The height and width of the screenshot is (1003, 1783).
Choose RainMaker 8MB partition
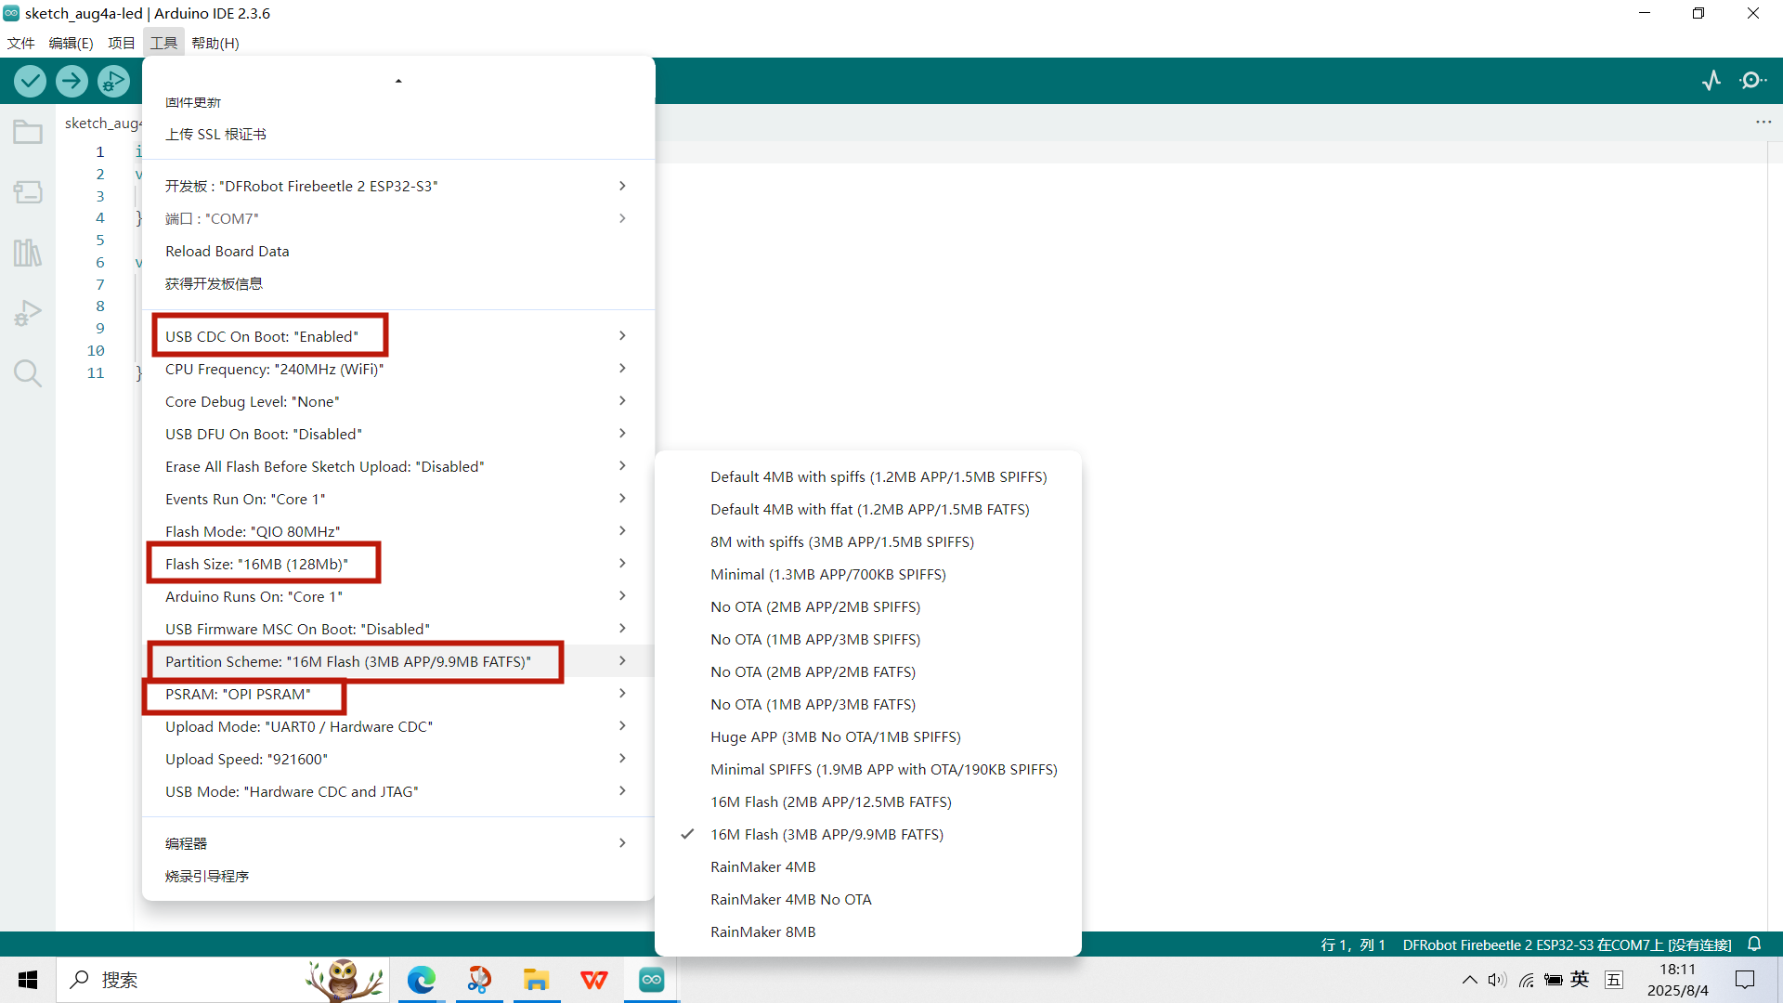click(867, 931)
